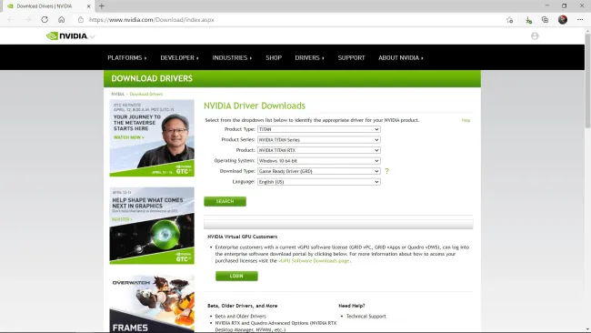591x333 pixels.
Task: Open the Help link
Action: coord(466,120)
